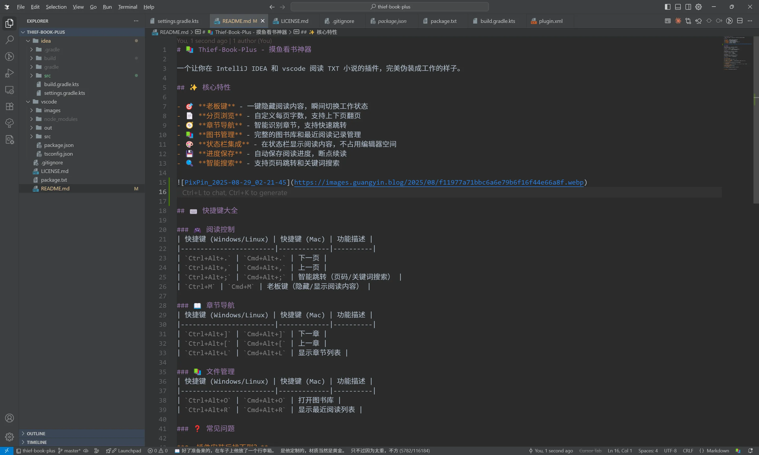Show errors and warnings count
The height and width of the screenshot is (455, 759).
point(158,451)
